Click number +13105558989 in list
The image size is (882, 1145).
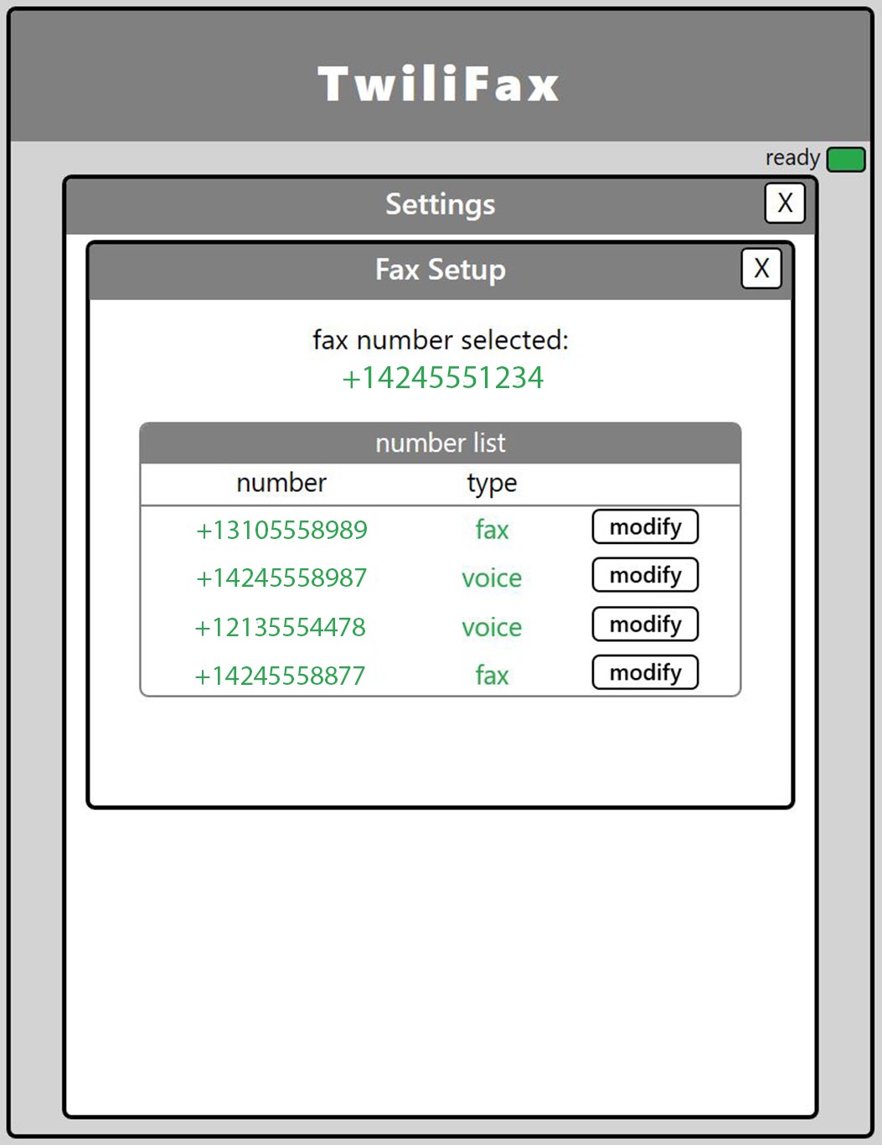(x=281, y=530)
